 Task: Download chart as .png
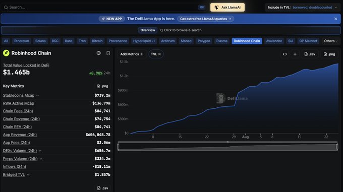click(x=329, y=54)
